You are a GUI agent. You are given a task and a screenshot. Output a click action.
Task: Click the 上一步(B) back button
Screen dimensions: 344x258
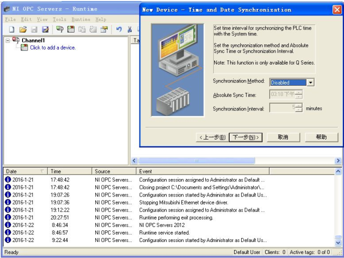tap(212, 137)
